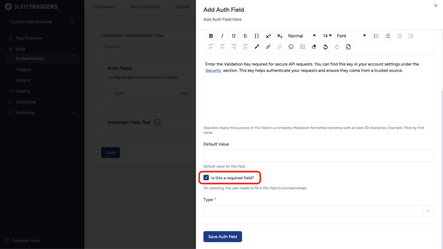443x249 pixels.
Task: Uncheck 'Is this a required field?'
Action: coord(206,178)
